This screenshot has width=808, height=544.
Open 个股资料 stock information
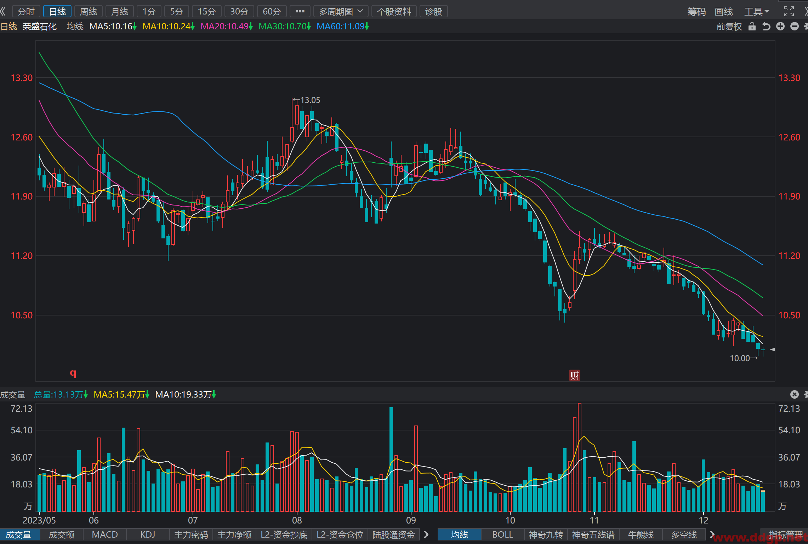pyautogui.click(x=394, y=11)
